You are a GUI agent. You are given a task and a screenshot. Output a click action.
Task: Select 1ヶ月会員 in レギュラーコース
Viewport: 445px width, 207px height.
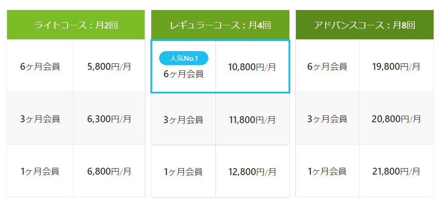pyautogui.click(x=183, y=171)
